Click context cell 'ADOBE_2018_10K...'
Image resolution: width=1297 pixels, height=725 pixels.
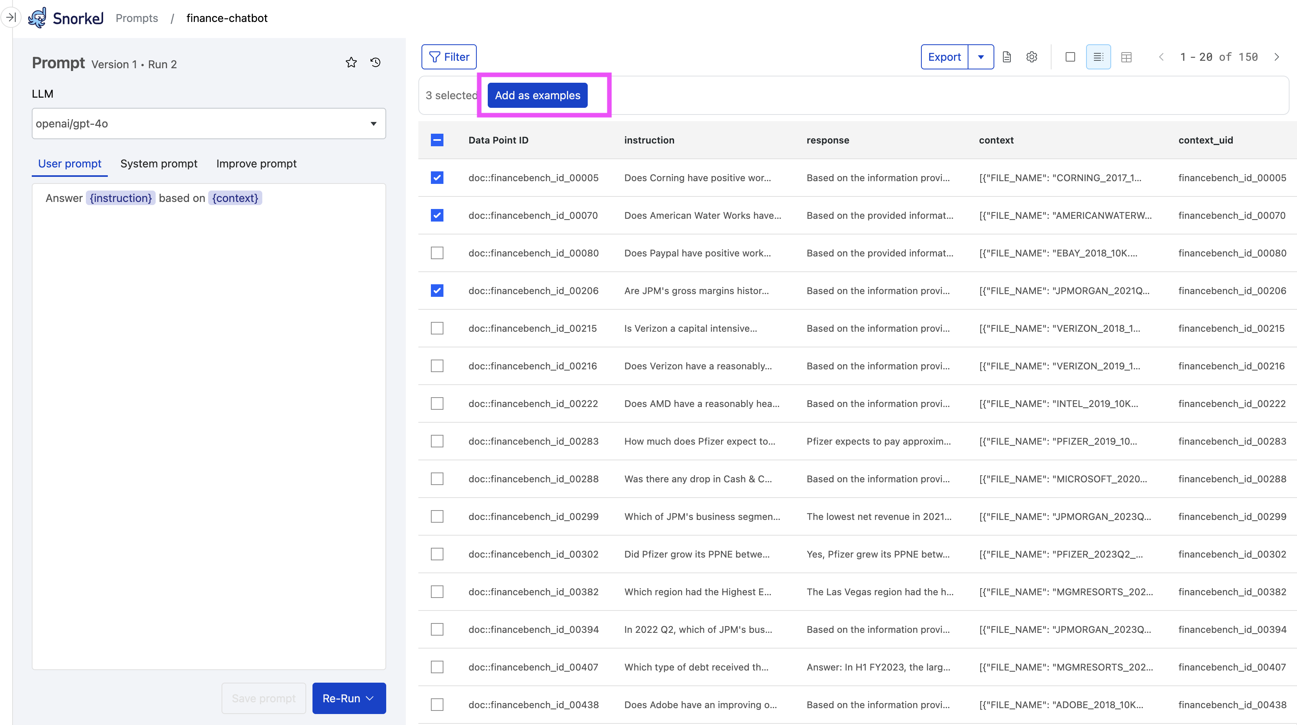coord(1061,705)
